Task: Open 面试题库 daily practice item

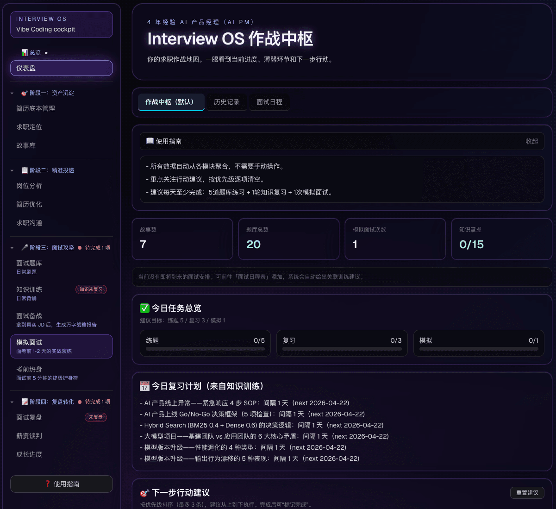Action: click(62, 267)
